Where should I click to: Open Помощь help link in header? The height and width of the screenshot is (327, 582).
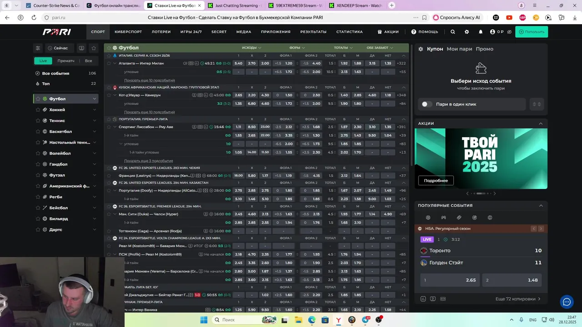click(425, 32)
